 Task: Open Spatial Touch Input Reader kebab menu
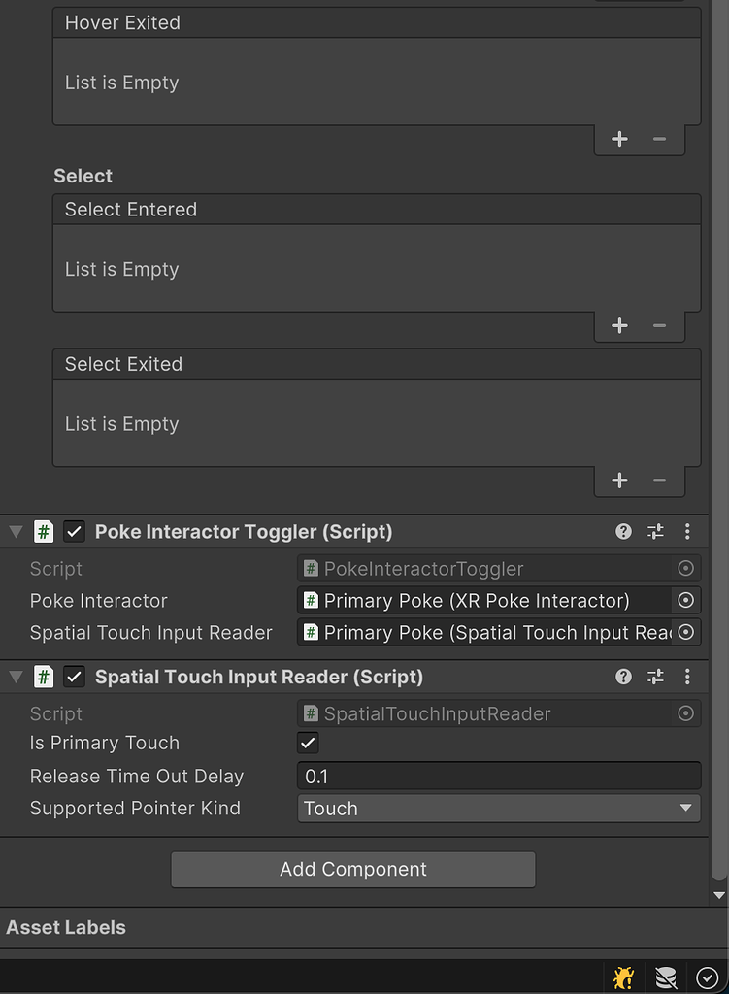point(687,677)
